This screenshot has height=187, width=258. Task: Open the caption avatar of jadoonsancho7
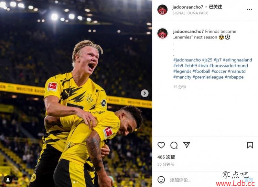pyautogui.click(x=162, y=33)
